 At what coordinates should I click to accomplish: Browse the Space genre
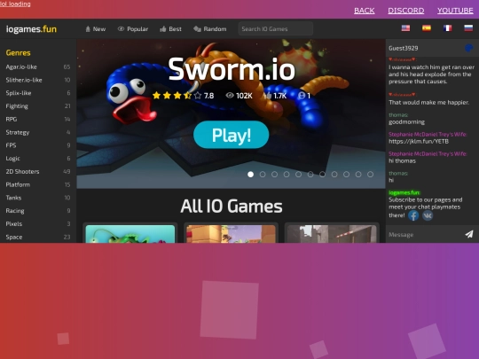(x=38, y=237)
